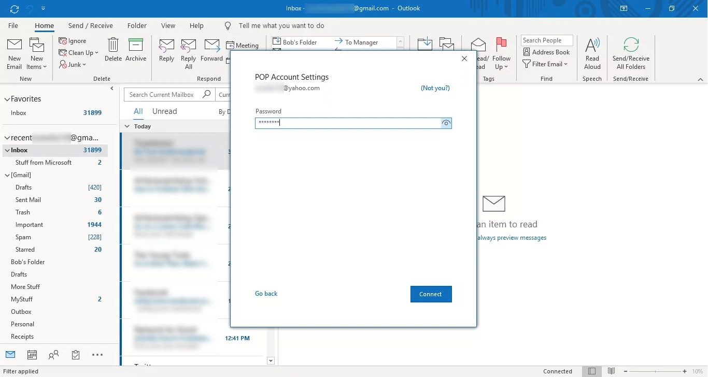Switch to Mail view in navigation bar
Viewport: 708px width, 377px height.
pyautogui.click(x=10, y=355)
